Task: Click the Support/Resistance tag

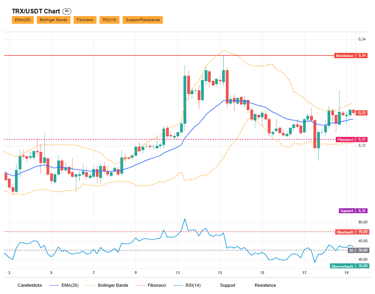Action: point(142,20)
